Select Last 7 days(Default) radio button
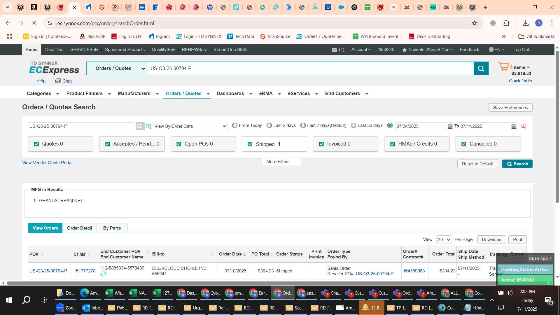The width and height of the screenshot is (560, 315). click(303, 125)
